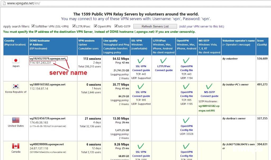The width and height of the screenshot is (271, 160).
Task: Click SSL-VPN green checkmark in Canada row
Action: (141, 146)
